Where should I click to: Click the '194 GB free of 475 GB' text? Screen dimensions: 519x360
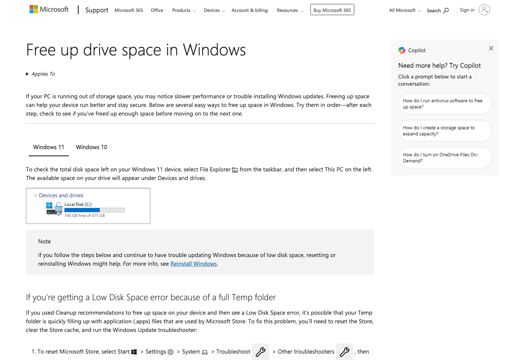(x=85, y=216)
